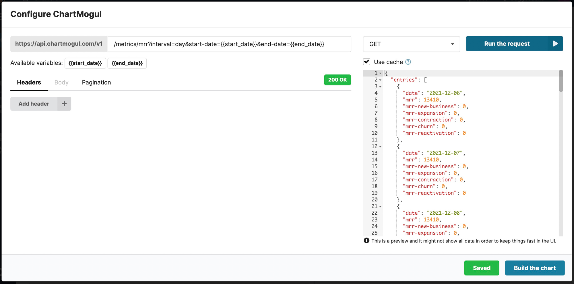Toggle the Use cache checkbox
Viewport: 574px width, 284px height.
tap(366, 62)
